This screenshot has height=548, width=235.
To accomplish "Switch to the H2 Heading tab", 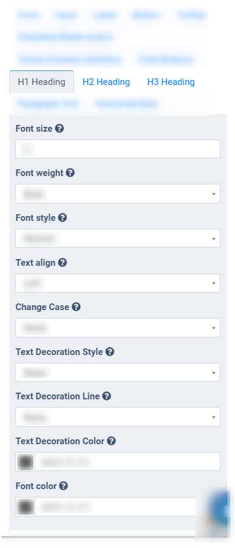I will click(106, 82).
